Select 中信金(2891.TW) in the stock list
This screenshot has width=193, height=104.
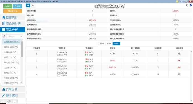(x=11, y=78)
